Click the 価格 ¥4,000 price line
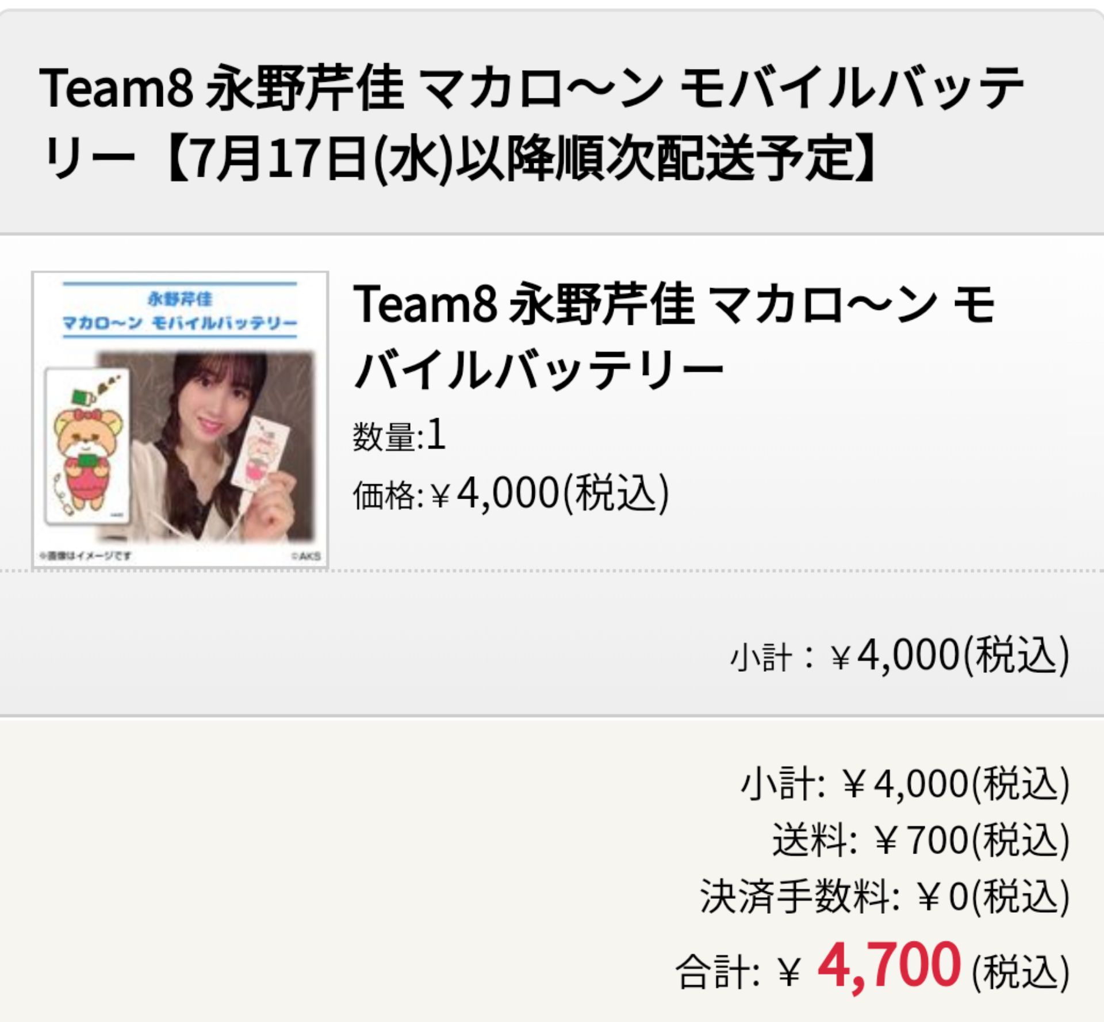This screenshot has height=1022, width=1104. [x=511, y=493]
